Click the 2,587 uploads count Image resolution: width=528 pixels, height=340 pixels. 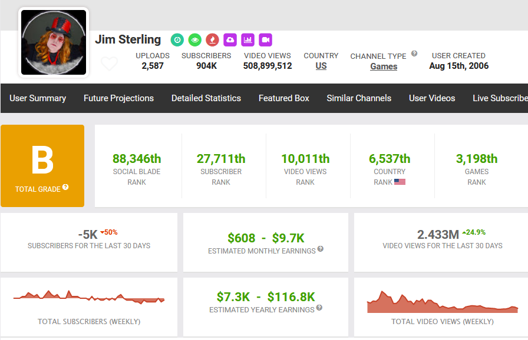point(153,66)
